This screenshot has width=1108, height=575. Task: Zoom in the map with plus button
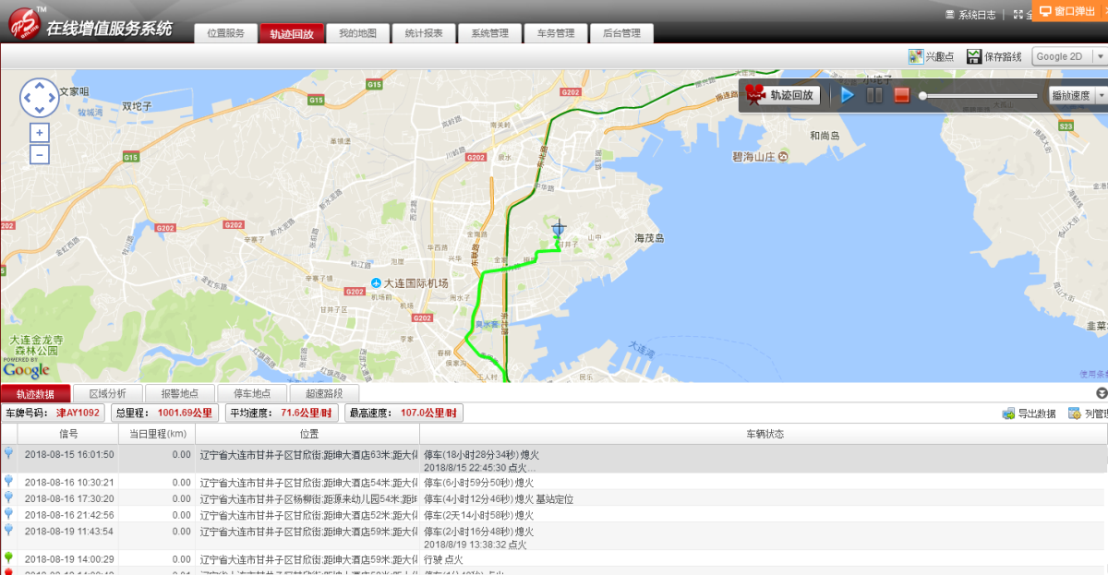pos(39,133)
